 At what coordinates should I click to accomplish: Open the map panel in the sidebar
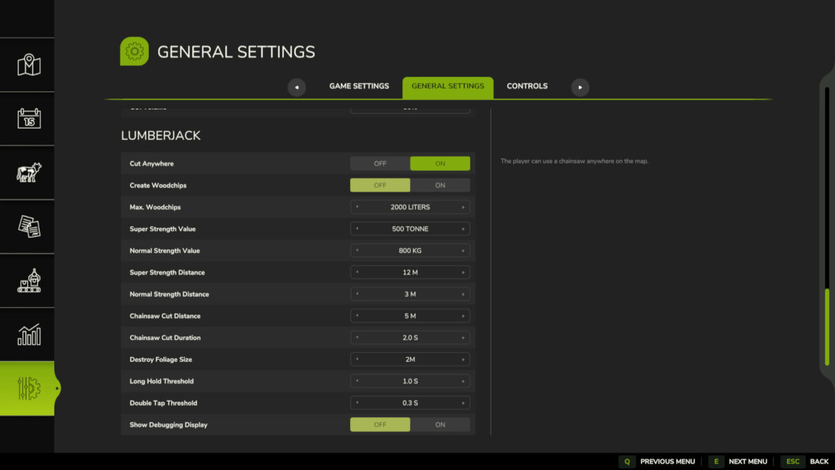(x=27, y=65)
